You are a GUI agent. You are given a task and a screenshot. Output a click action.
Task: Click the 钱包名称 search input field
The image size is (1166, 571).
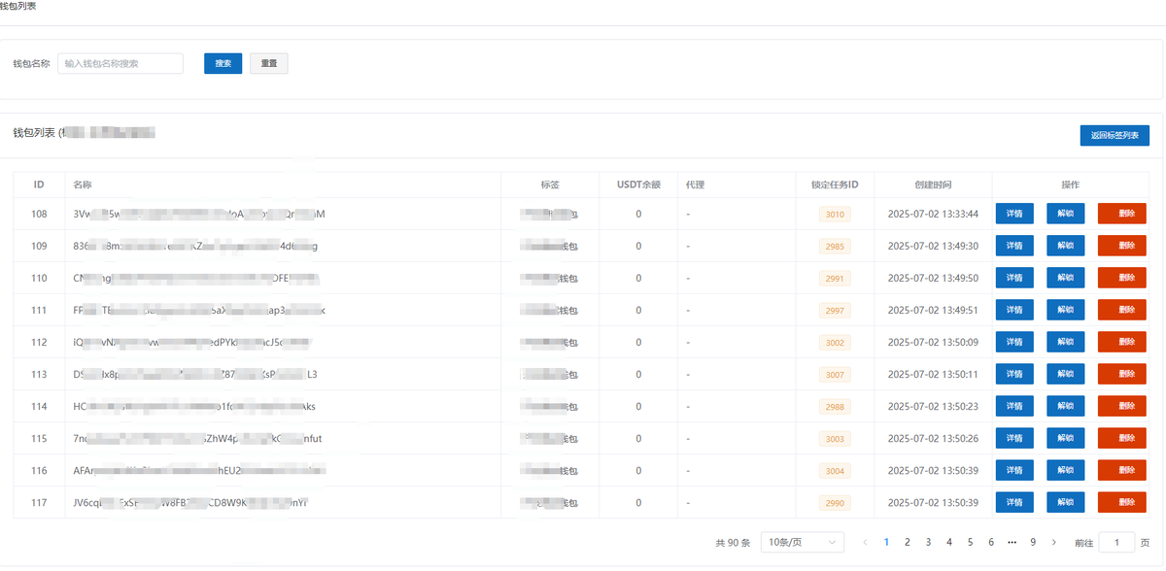tap(120, 63)
